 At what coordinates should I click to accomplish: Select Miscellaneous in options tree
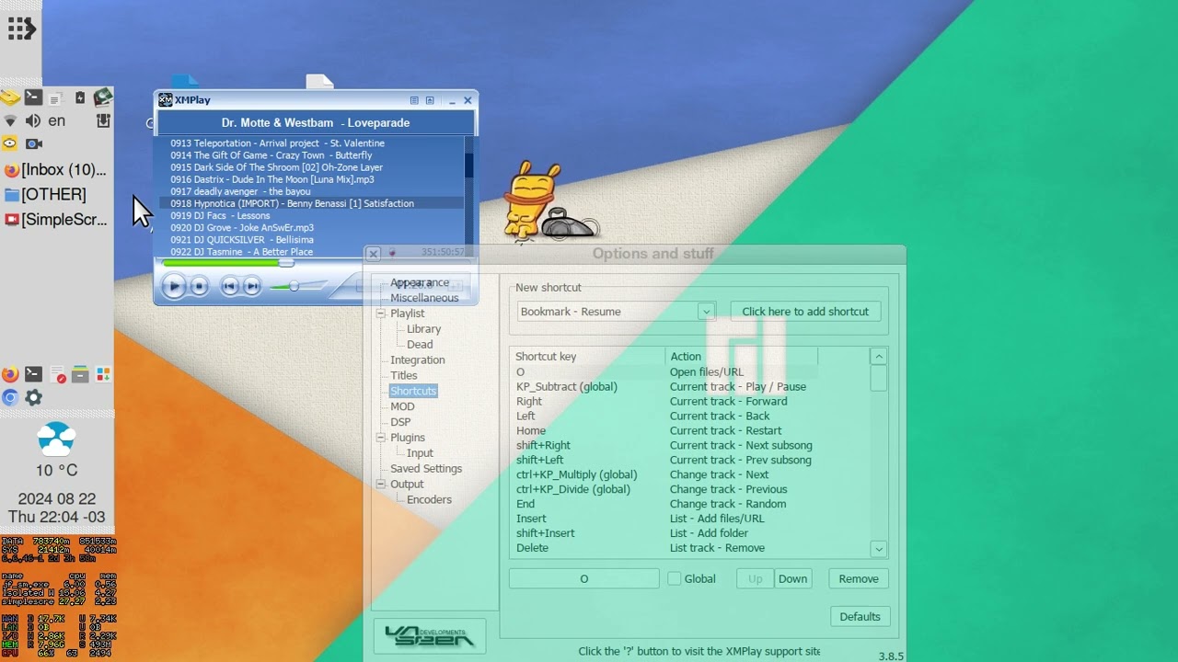coord(424,298)
